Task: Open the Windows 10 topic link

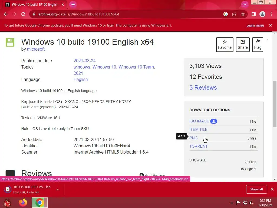Action: (104, 67)
